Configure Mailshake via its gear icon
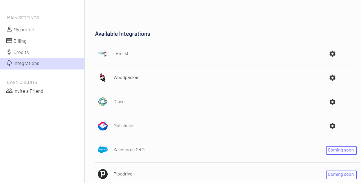Image resolution: width=361 pixels, height=183 pixels. point(332,126)
